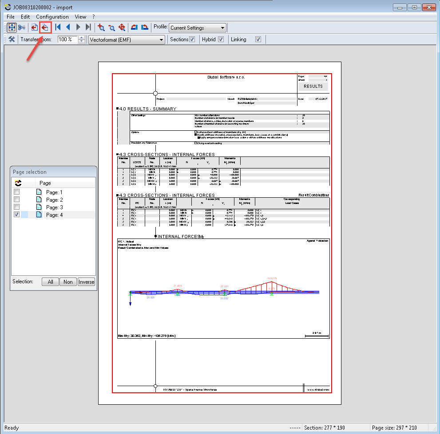The height and width of the screenshot is (434, 440).
Task: Activate the Zoom In magnifier tool
Action: [x=101, y=27]
